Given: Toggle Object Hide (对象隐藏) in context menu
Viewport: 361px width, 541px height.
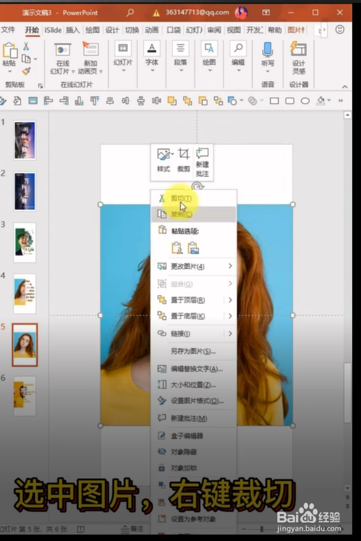Looking at the screenshot, I should coord(194,452).
